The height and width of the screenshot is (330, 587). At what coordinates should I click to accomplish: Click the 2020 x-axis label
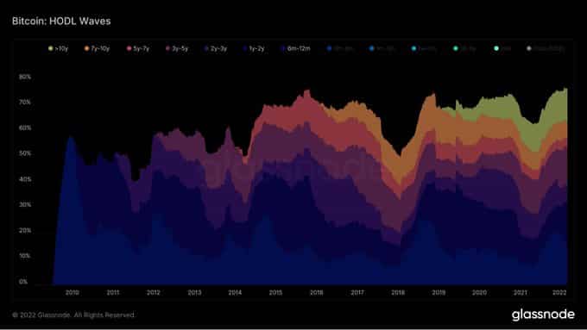coord(479,293)
